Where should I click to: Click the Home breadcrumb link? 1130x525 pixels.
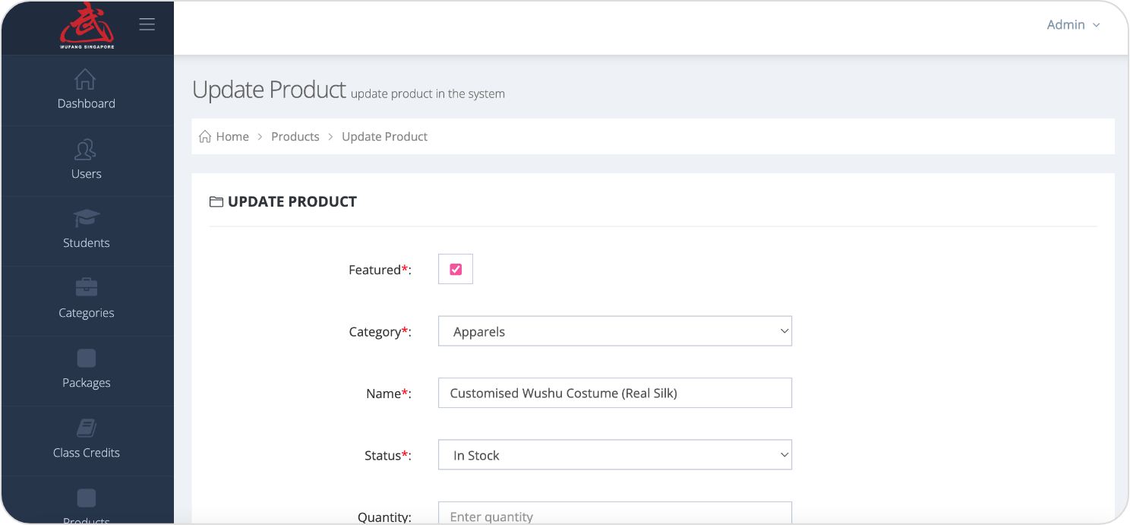(x=232, y=137)
